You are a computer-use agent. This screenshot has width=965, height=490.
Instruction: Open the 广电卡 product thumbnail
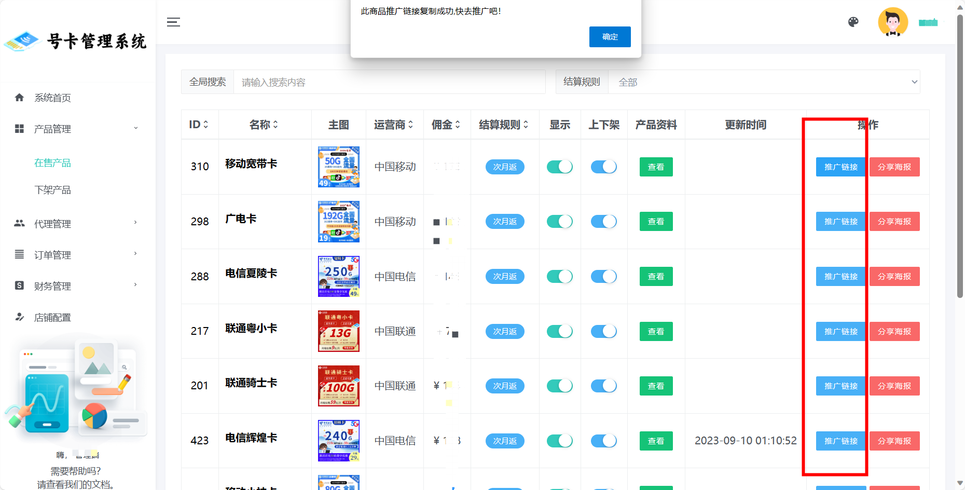(339, 222)
